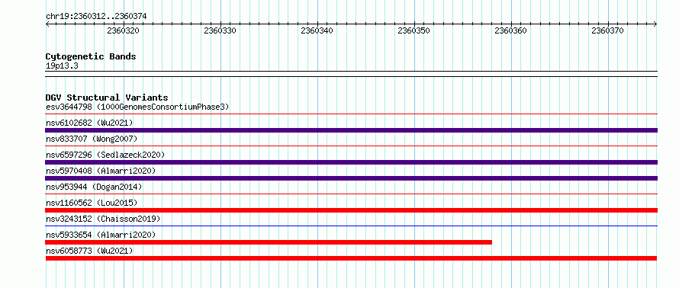Select the 19p13.3 band label
Viewport: 679px width, 288px height.
click(62, 66)
